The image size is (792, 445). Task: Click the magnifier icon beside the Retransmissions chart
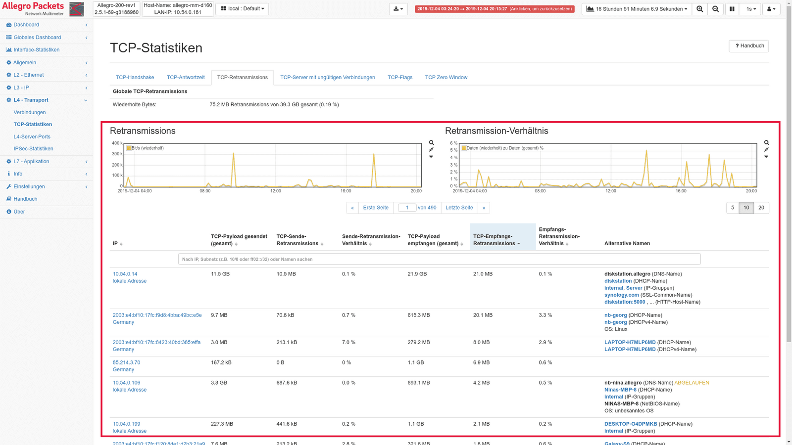tap(431, 143)
